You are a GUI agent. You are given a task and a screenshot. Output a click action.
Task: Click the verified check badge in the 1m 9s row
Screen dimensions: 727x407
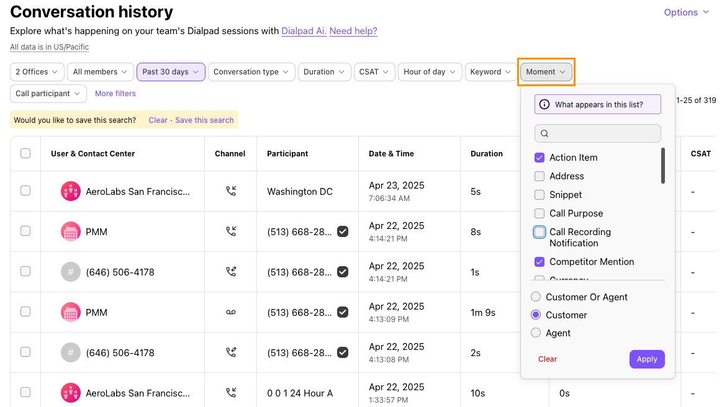(x=343, y=312)
